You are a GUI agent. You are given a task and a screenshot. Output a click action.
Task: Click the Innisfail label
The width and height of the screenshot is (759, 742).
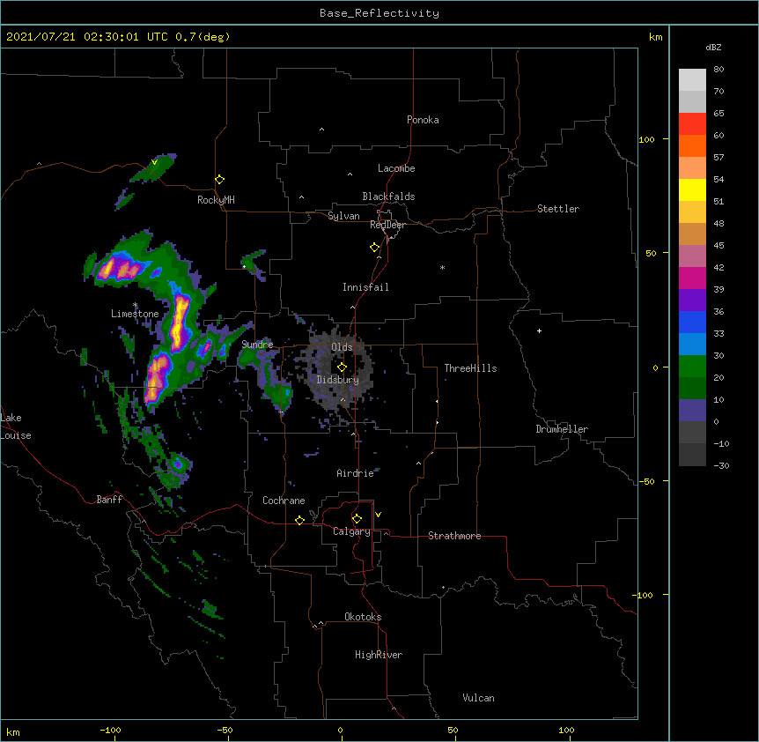point(365,287)
